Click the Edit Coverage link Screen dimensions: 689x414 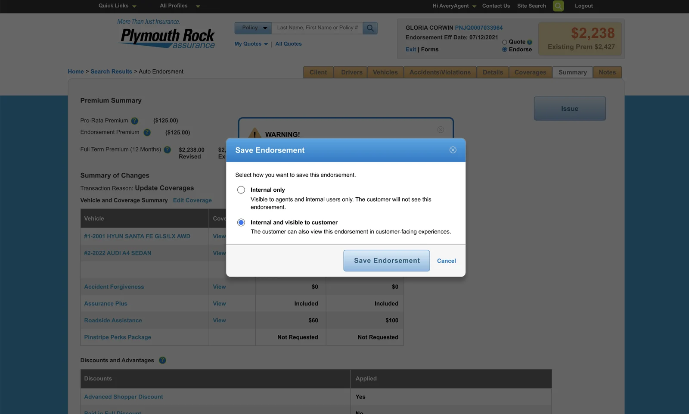[x=192, y=200]
